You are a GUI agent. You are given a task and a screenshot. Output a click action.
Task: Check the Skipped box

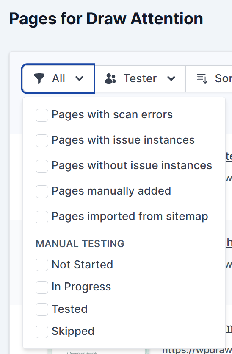42,332
